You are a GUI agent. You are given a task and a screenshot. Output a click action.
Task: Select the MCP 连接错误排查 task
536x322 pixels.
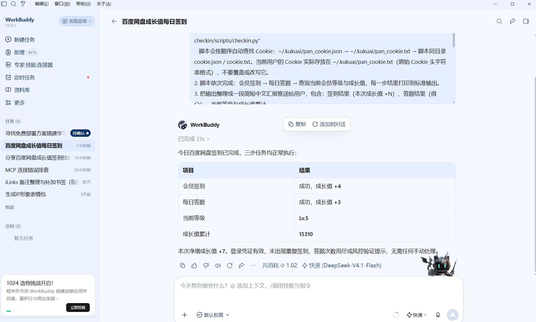[x=48, y=170]
